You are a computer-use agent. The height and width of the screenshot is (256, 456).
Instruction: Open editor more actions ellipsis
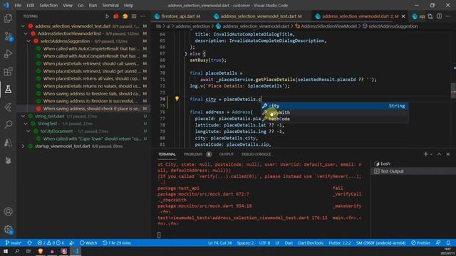click(x=448, y=16)
